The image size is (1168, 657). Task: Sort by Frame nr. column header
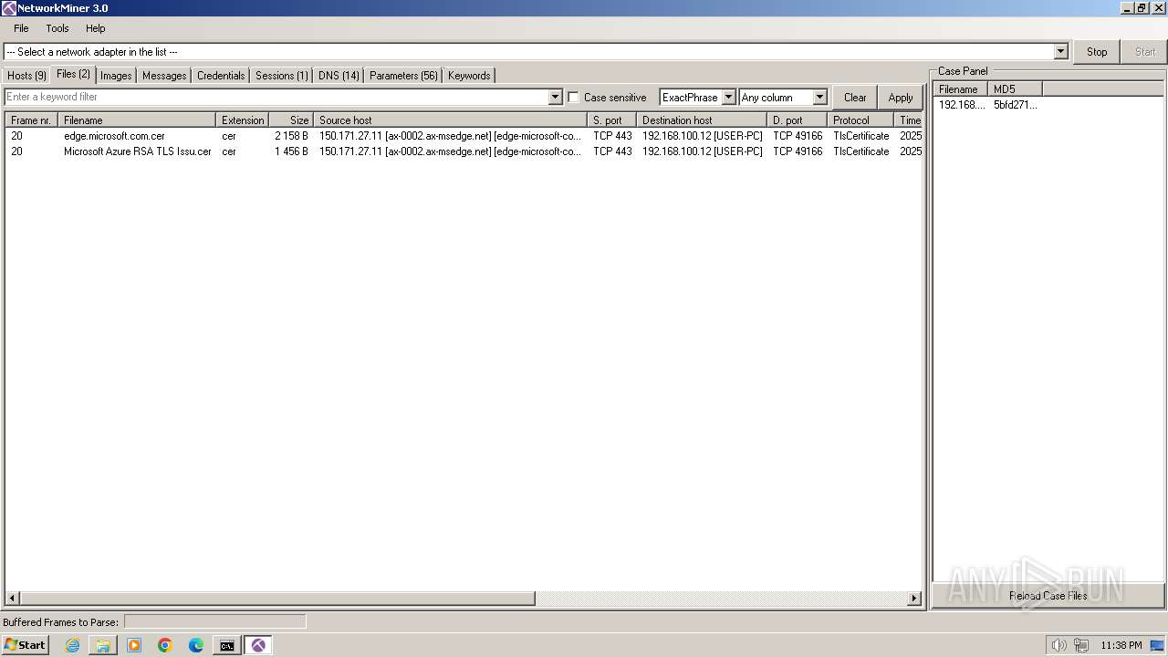[x=31, y=120]
